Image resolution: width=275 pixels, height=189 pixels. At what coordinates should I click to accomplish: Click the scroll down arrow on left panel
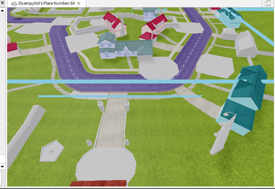(x=2, y=166)
